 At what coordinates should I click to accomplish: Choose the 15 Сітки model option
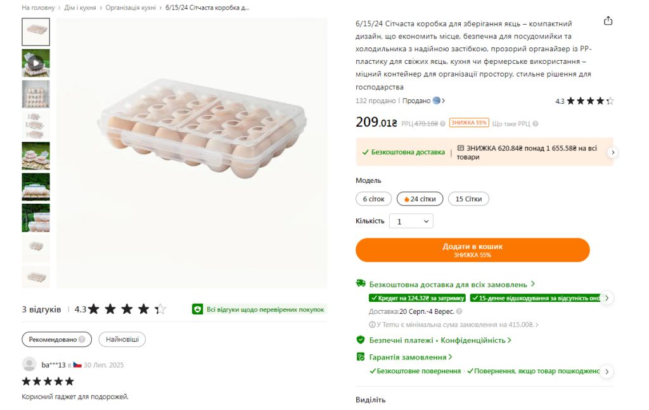pos(468,199)
